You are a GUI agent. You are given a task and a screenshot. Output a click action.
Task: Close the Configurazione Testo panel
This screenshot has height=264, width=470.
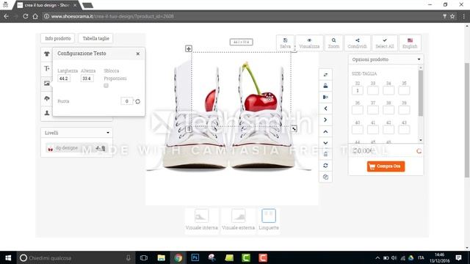pos(138,54)
